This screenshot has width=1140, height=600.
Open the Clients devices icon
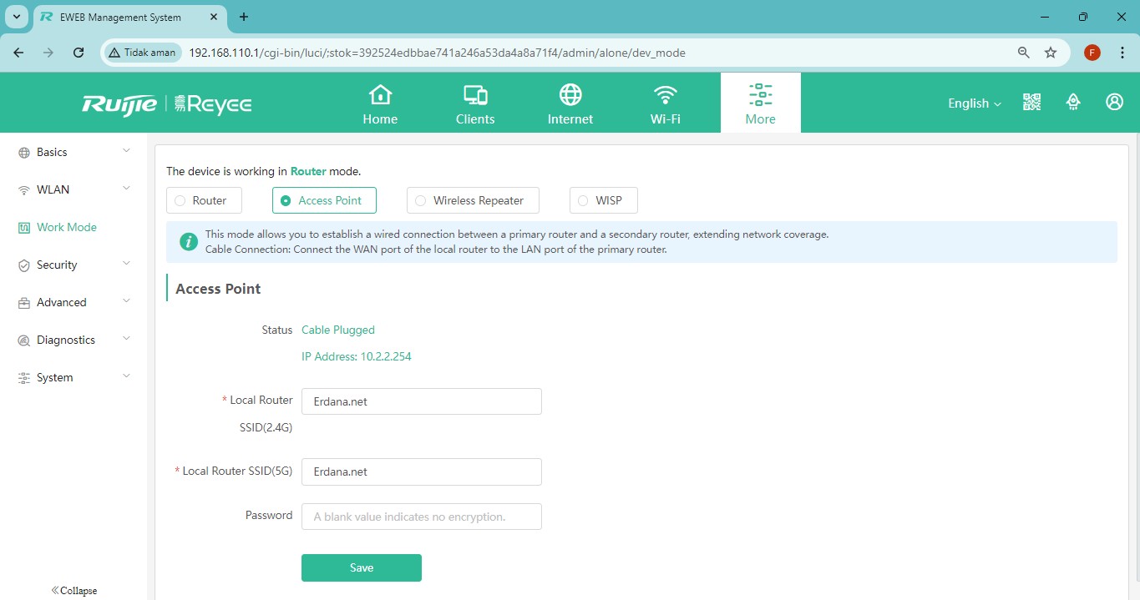[x=475, y=95]
